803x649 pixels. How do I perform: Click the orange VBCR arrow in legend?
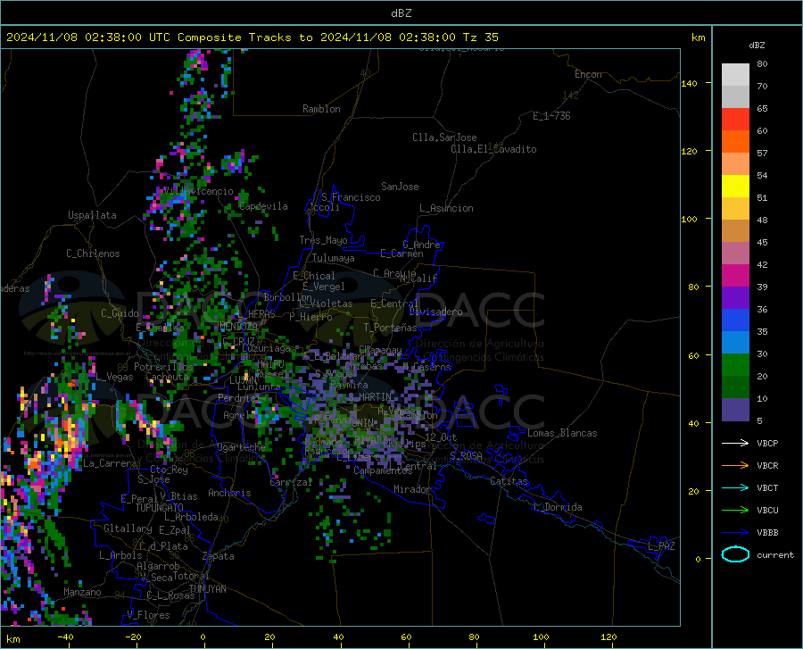pos(735,465)
